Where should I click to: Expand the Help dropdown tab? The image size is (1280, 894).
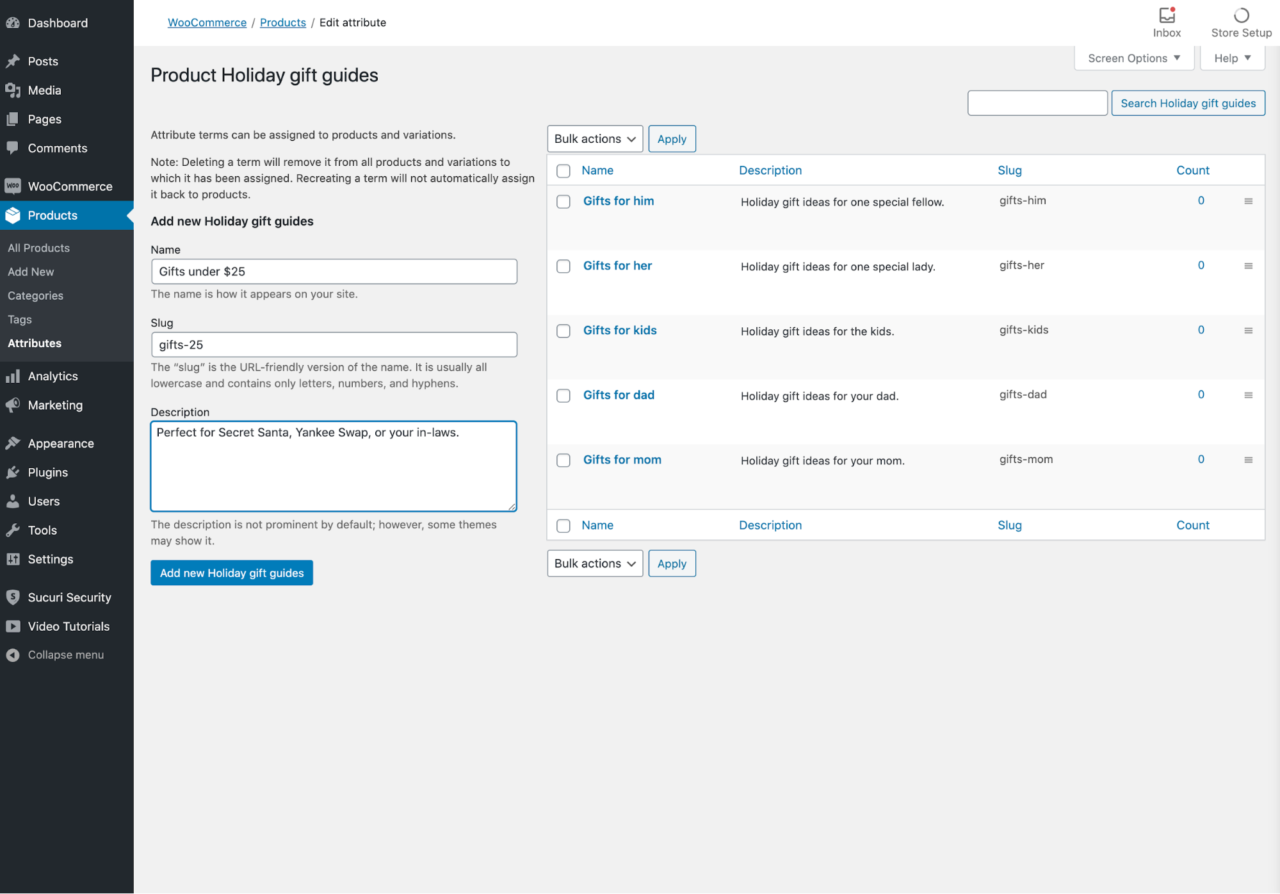pyautogui.click(x=1232, y=58)
